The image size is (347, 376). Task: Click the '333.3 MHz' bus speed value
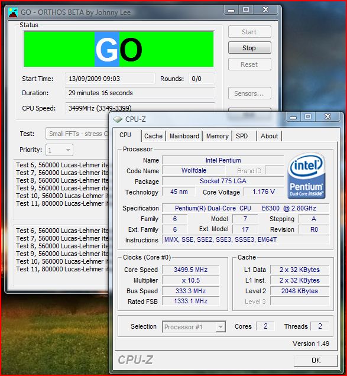point(191,291)
